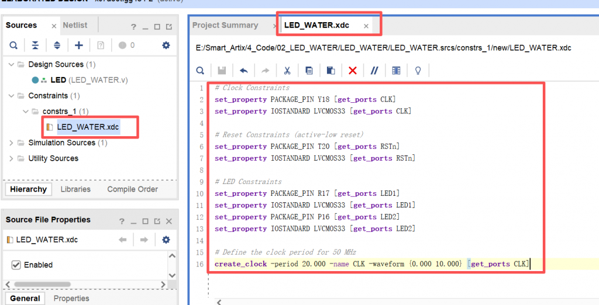Click the search icon in Sources panel
The height and width of the screenshot is (305, 599).
pos(13,46)
